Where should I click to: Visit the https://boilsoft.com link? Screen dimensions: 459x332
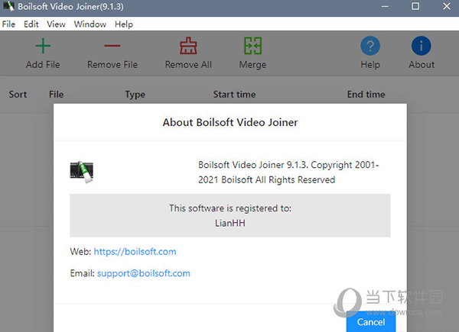click(x=135, y=252)
